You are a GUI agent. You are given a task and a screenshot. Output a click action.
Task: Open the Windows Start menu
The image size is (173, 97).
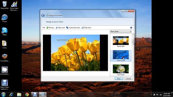[3, 95]
